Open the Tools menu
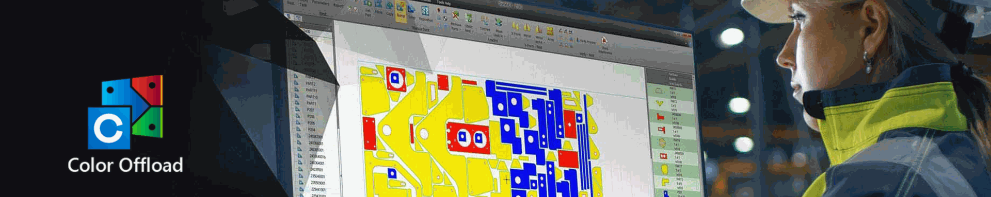Screen dimensions: 991x197 point(440,3)
